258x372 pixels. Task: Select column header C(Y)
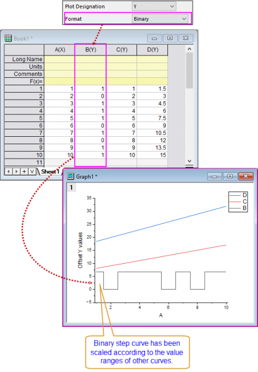[122, 50]
